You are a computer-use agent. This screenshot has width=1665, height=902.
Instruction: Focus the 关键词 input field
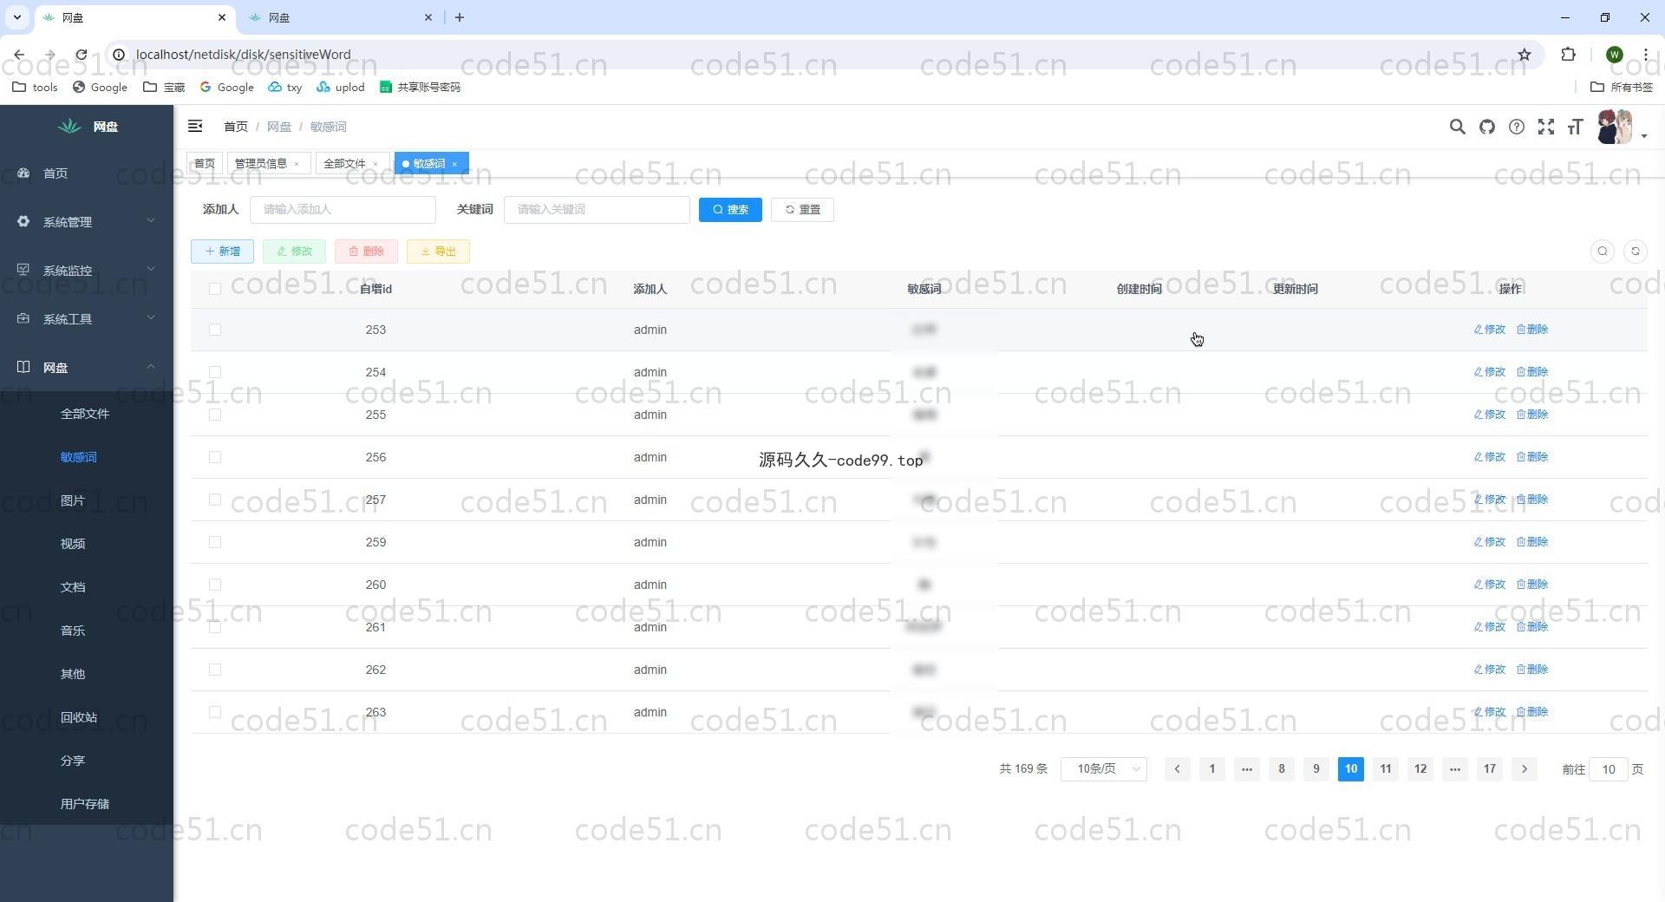point(597,210)
